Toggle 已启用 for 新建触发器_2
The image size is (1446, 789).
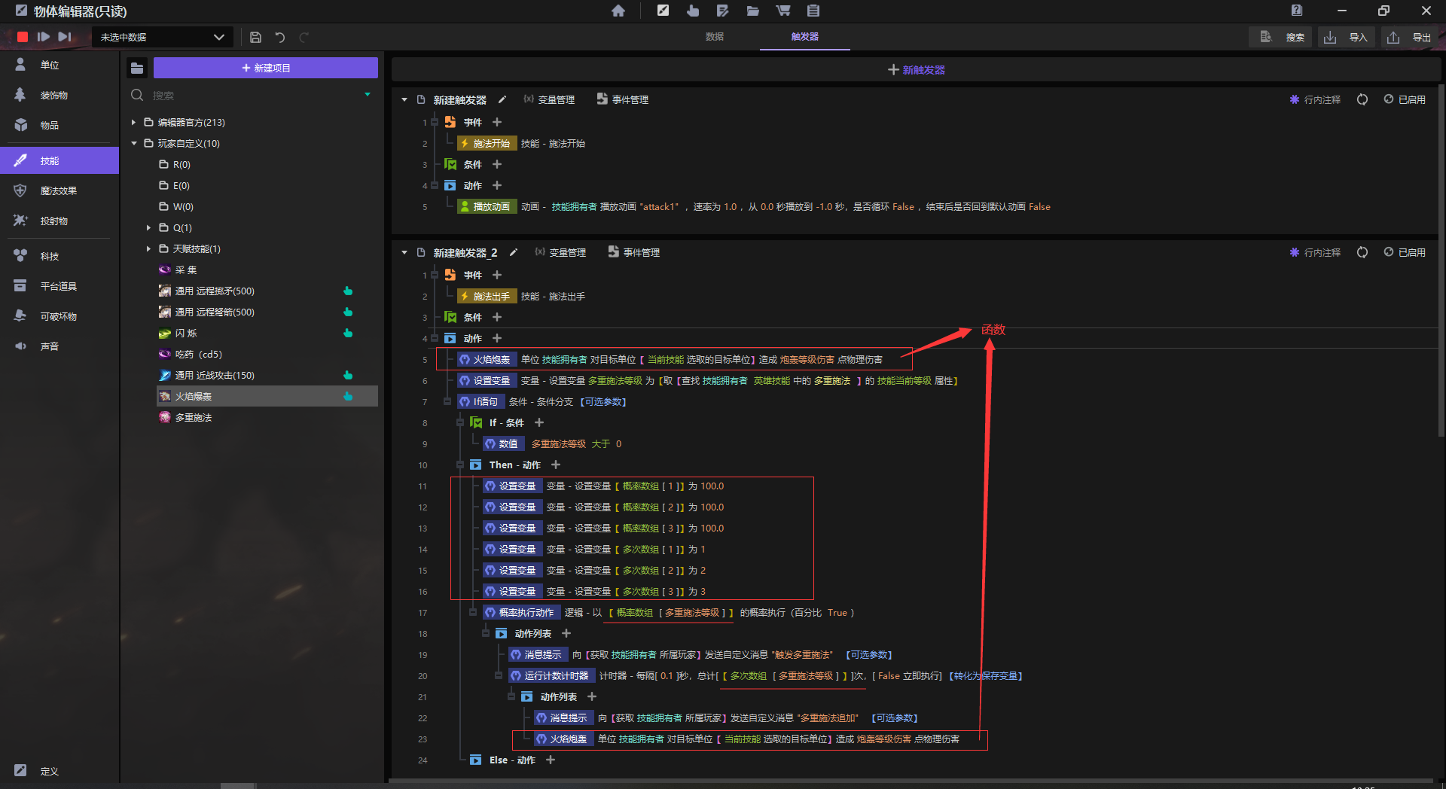click(1405, 252)
